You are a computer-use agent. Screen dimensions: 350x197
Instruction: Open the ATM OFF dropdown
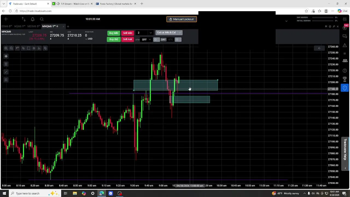[146, 40]
